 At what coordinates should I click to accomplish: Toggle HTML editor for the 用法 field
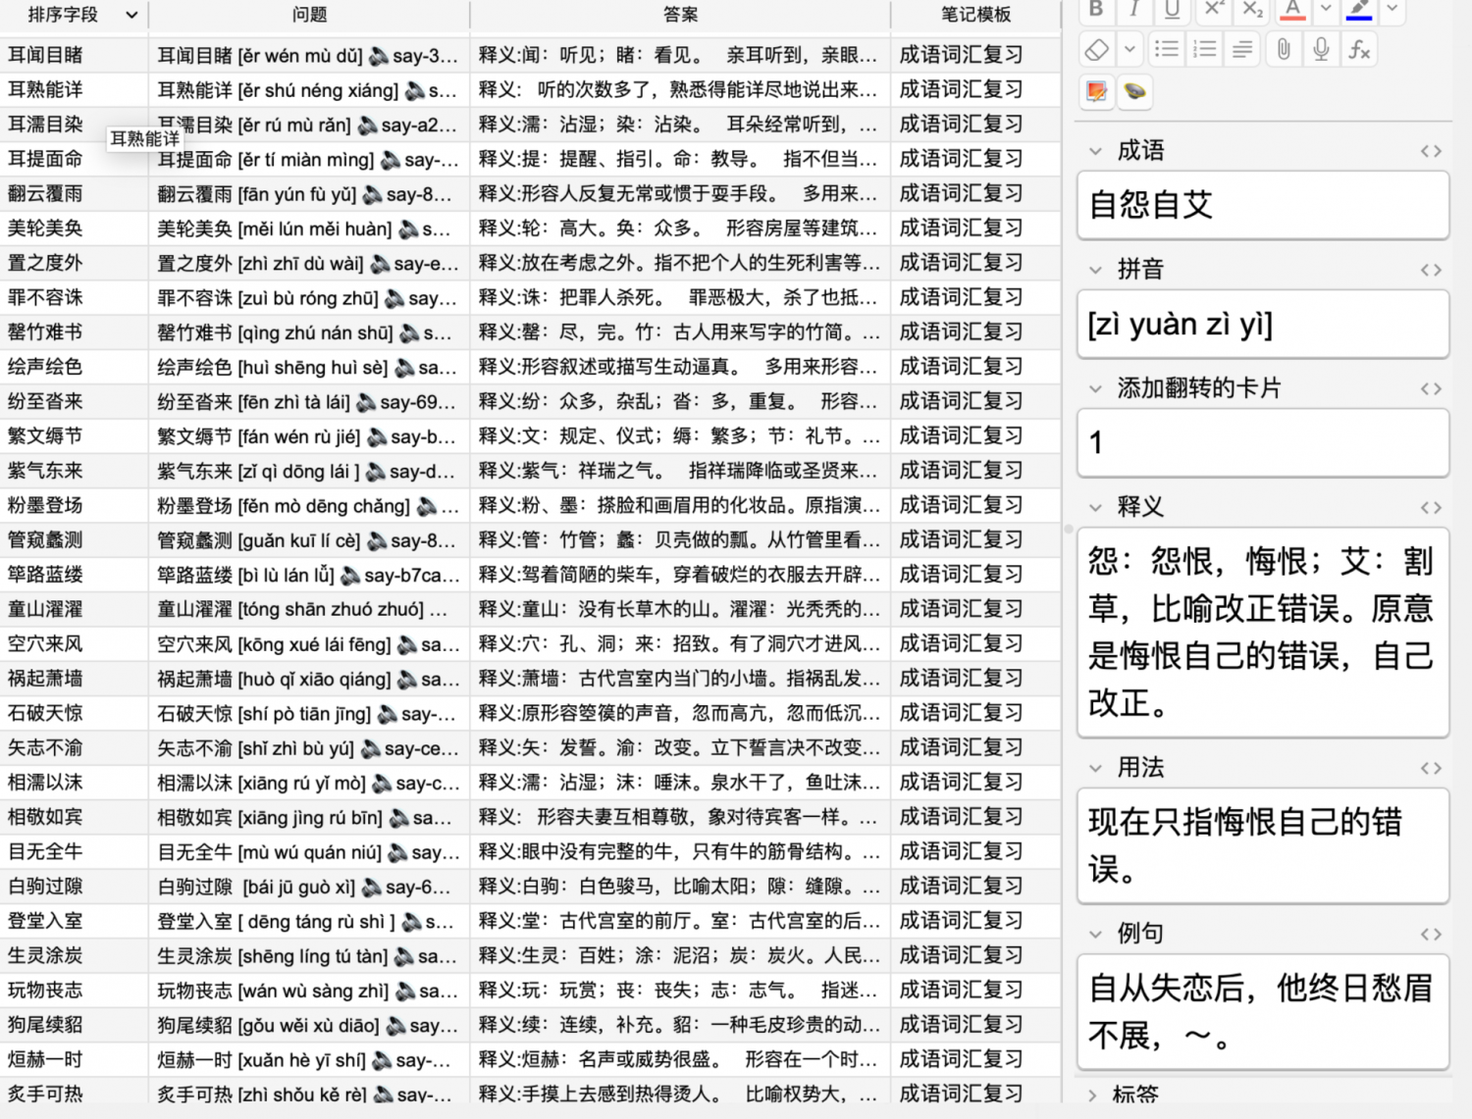1431,768
